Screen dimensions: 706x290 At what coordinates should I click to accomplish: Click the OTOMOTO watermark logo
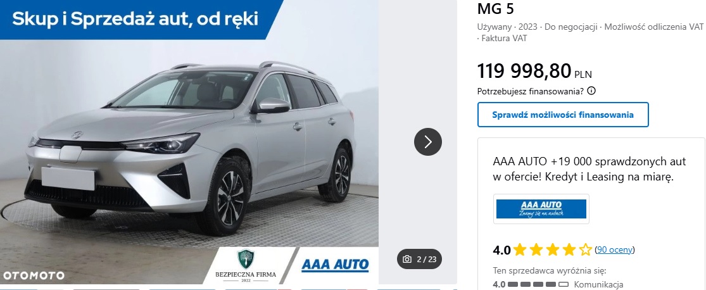pyautogui.click(x=34, y=275)
